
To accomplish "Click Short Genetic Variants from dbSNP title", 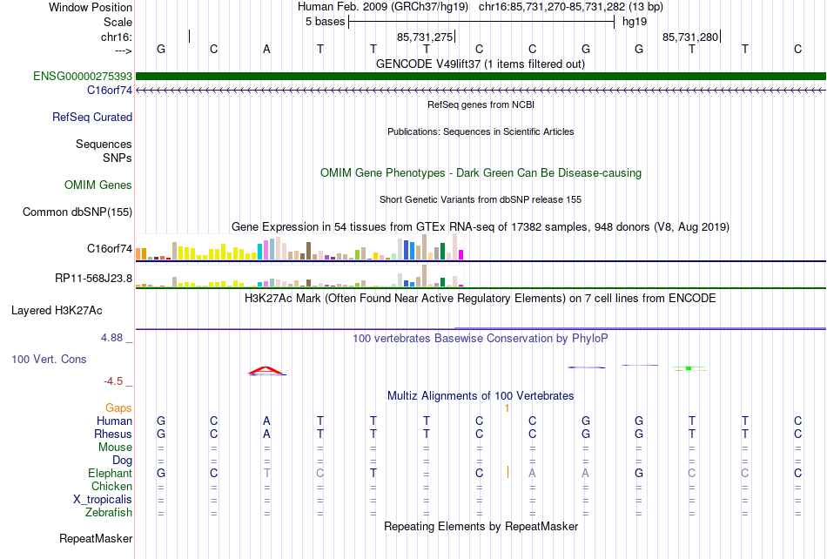I will [x=480, y=200].
